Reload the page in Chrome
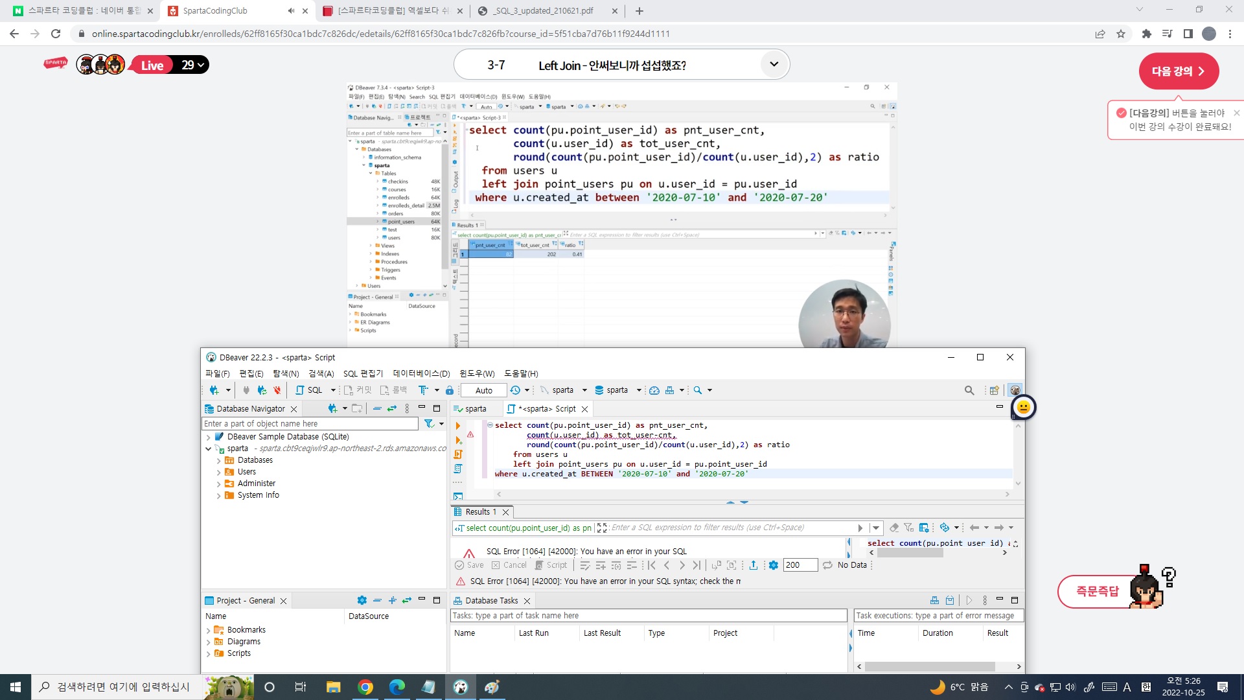Image resolution: width=1244 pixels, height=700 pixels. [56, 34]
